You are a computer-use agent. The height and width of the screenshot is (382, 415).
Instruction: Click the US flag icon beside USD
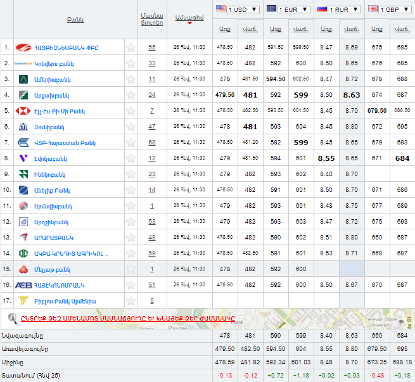pyautogui.click(x=220, y=8)
